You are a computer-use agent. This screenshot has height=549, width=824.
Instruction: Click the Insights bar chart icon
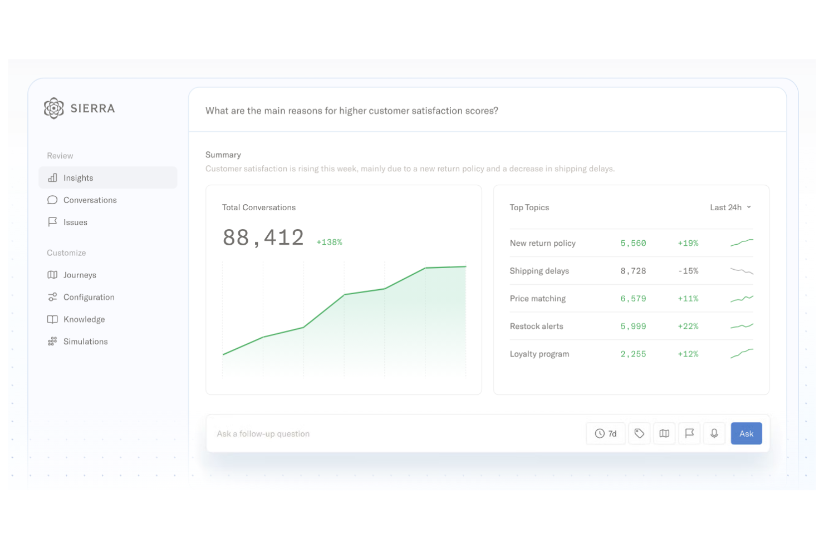click(x=52, y=178)
